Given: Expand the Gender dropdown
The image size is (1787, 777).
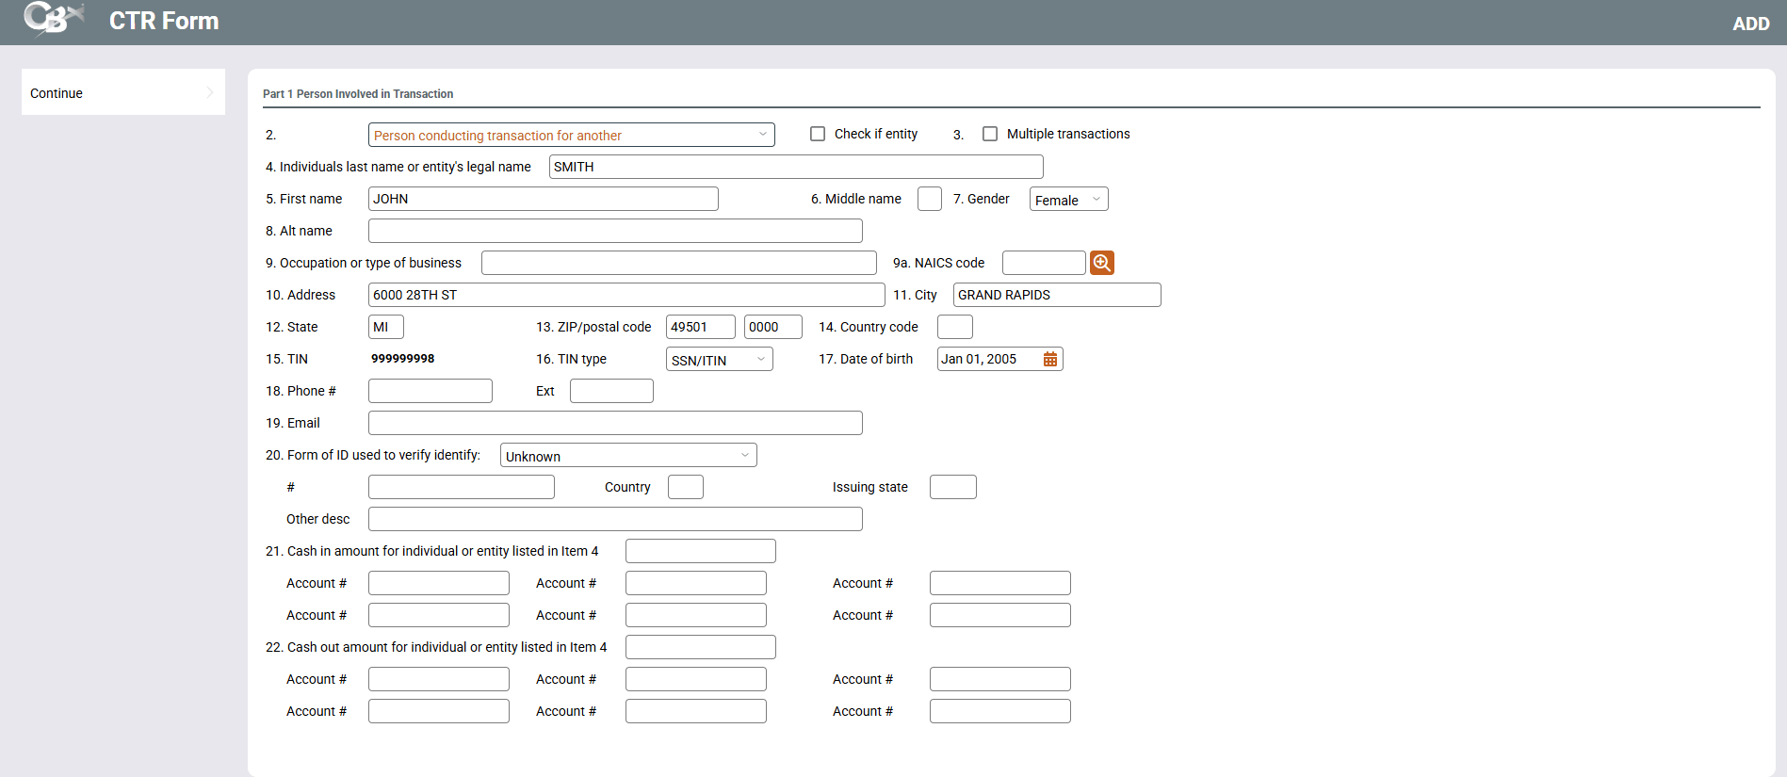Looking at the screenshot, I should click(x=1068, y=200).
